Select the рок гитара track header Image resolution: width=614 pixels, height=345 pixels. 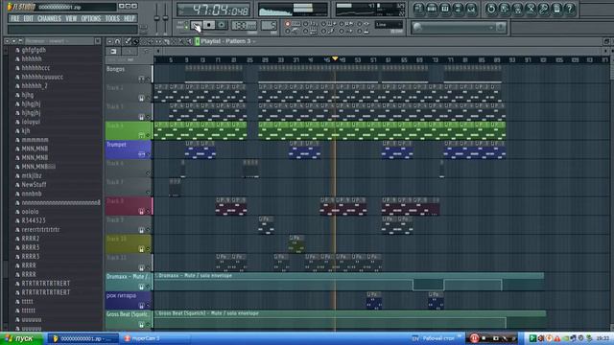click(129, 300)
